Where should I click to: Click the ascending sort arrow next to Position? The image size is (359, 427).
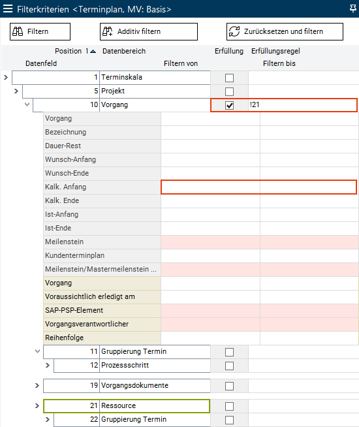pyautogui.click(x=93, y=51)
